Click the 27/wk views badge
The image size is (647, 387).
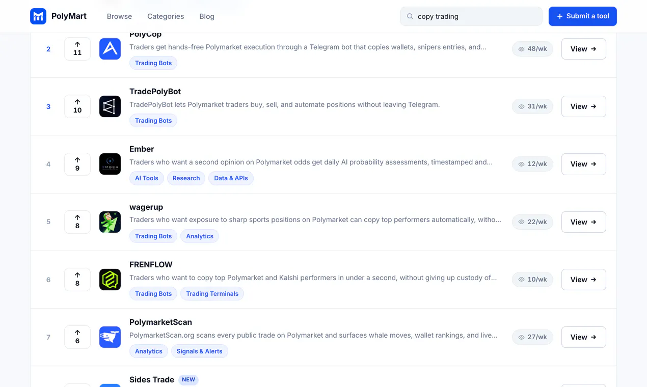coord(532,337)
